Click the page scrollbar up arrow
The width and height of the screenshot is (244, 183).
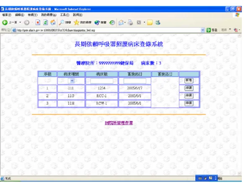(239, 36)
